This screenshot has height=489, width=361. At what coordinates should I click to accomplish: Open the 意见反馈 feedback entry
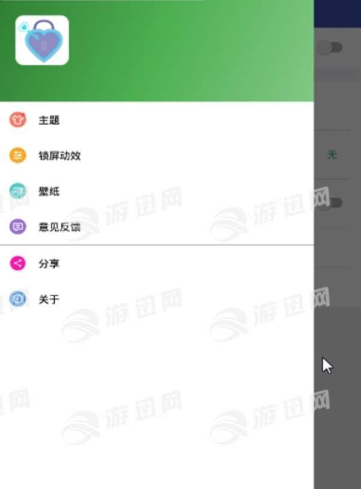tap(157, 226)
